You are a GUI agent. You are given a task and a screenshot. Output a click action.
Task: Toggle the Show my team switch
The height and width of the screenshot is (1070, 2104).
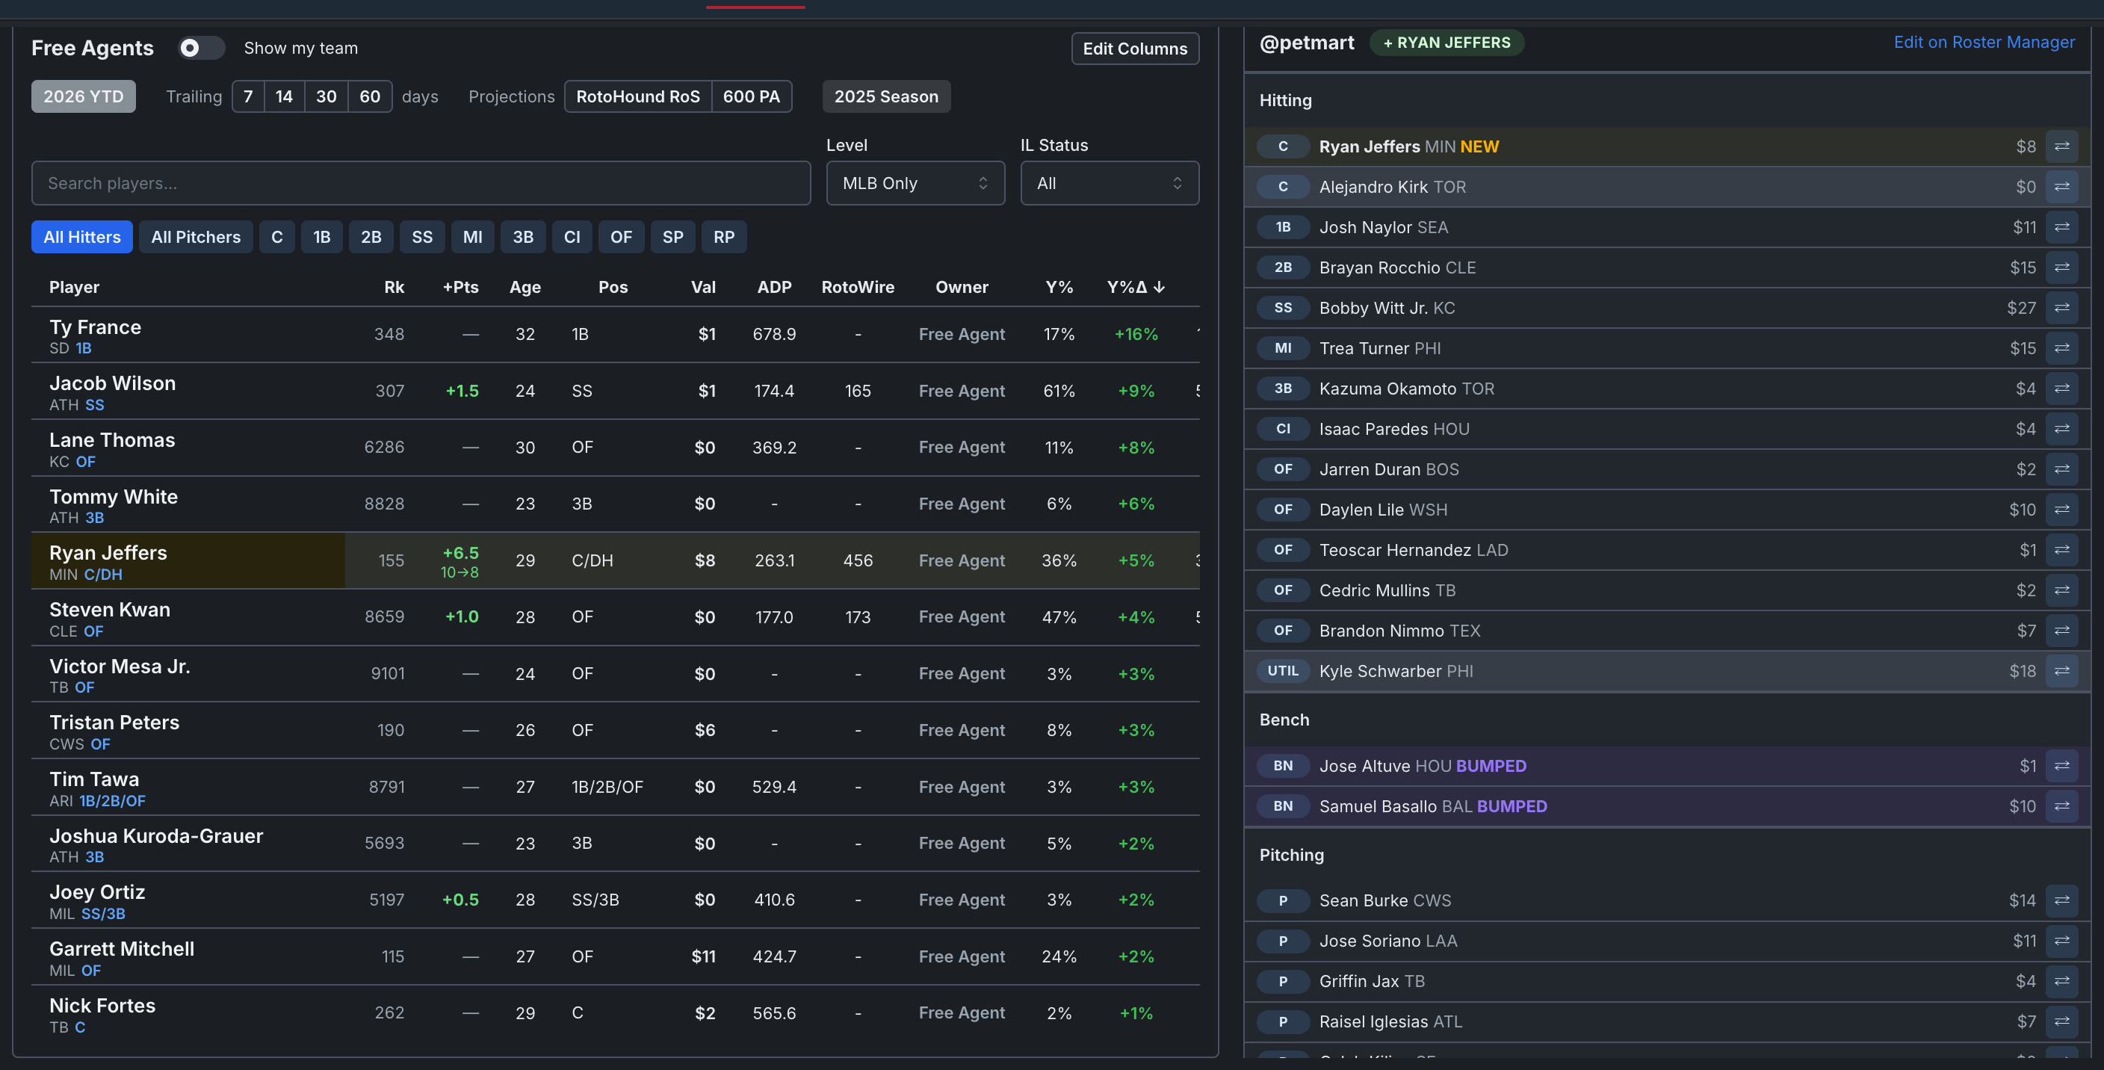201,48
